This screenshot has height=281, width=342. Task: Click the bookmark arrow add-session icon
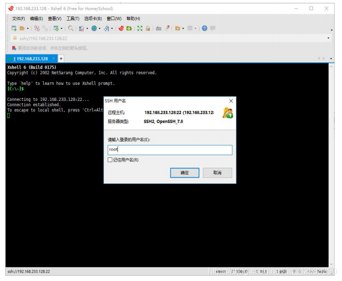(14, 48)
